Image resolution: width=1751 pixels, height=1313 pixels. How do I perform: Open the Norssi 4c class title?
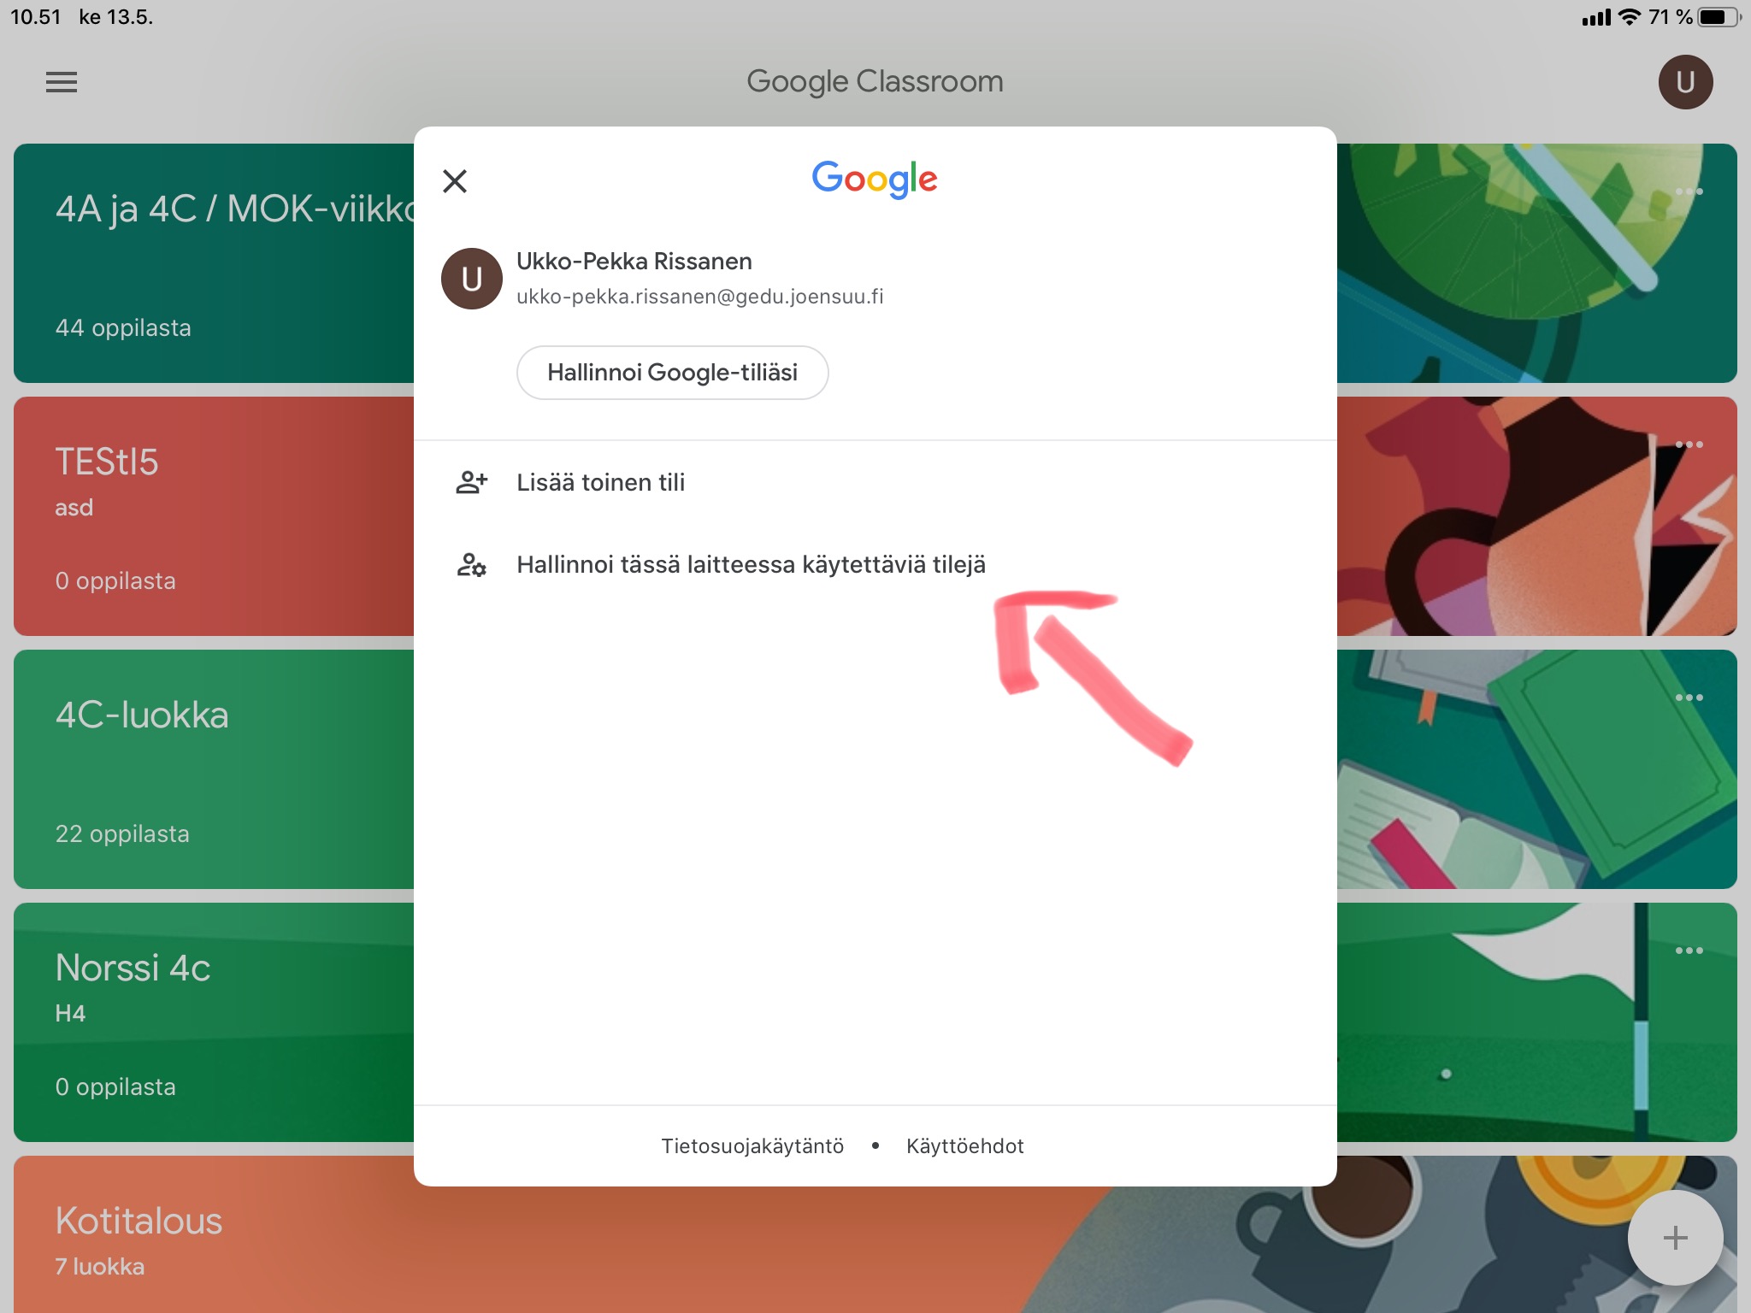(133, 968)
